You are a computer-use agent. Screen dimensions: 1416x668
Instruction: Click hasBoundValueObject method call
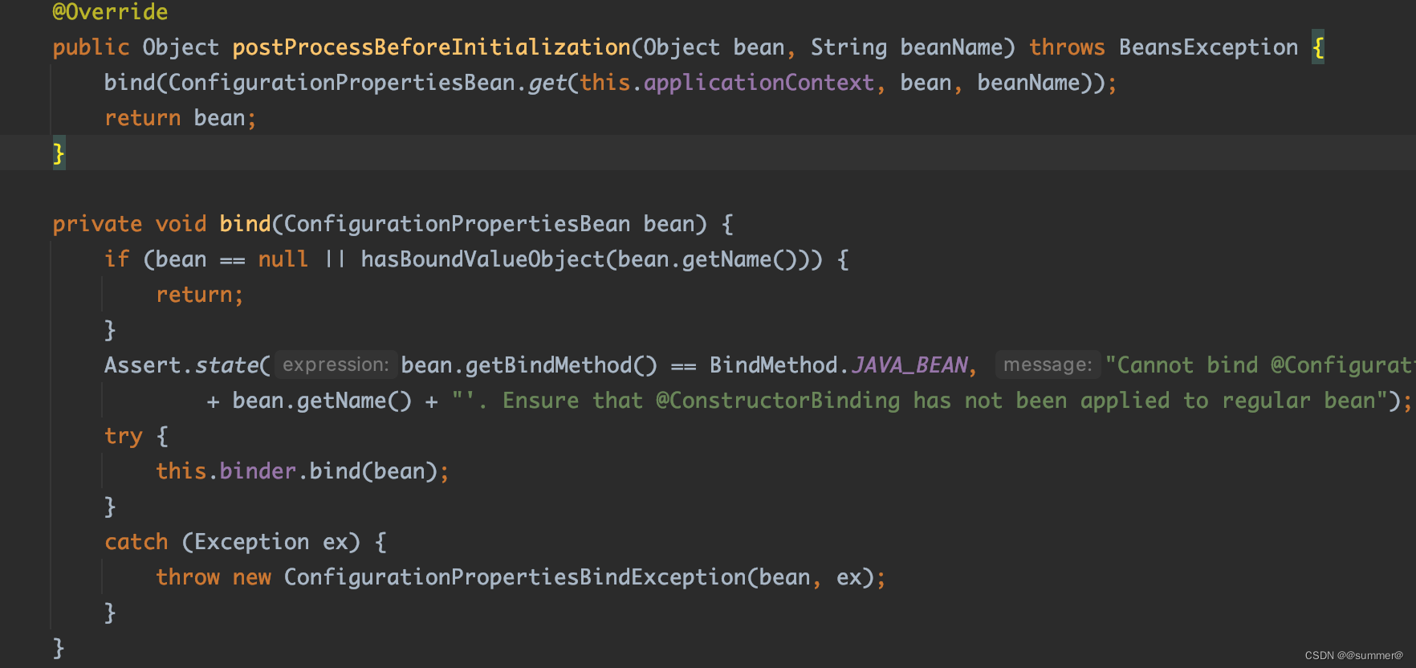tap(482, 259)
